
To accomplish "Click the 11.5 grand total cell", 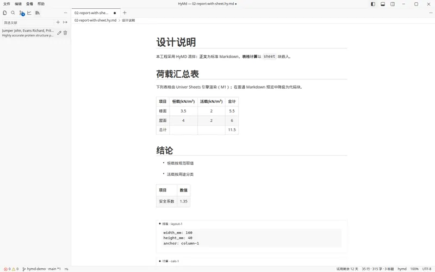I will 232,130.
